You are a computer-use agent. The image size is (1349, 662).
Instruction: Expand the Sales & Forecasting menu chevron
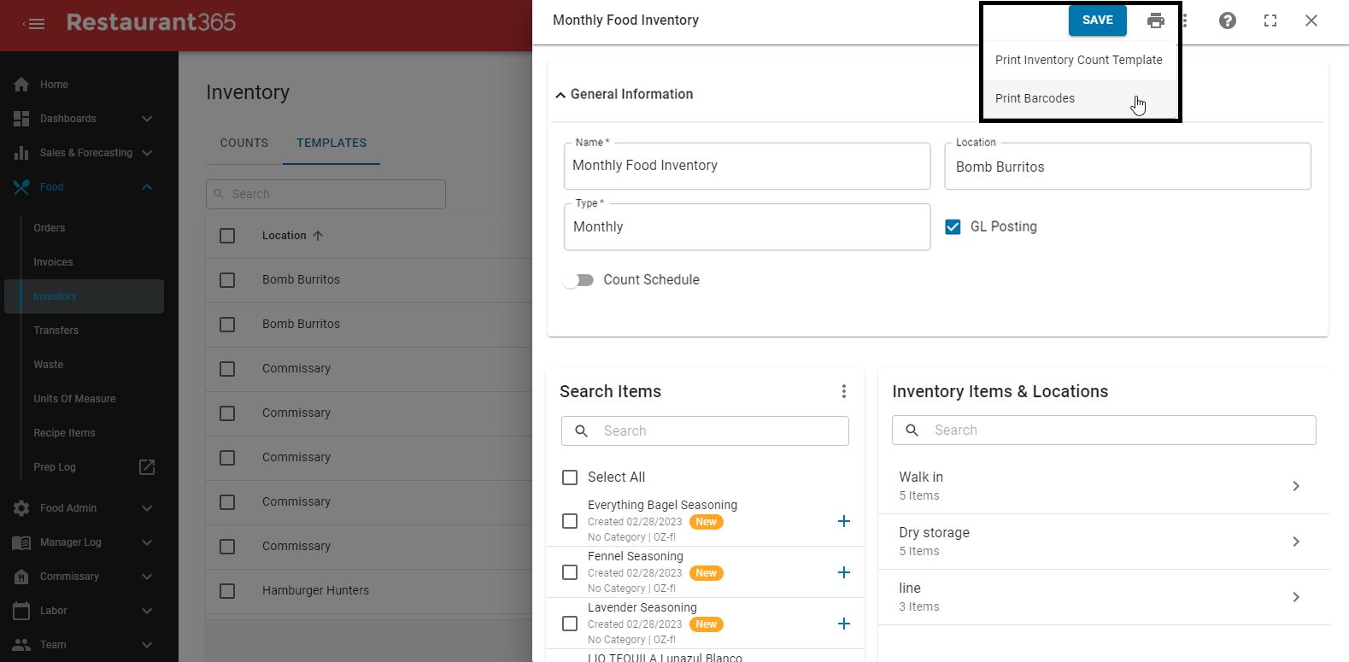coord(147,153)
